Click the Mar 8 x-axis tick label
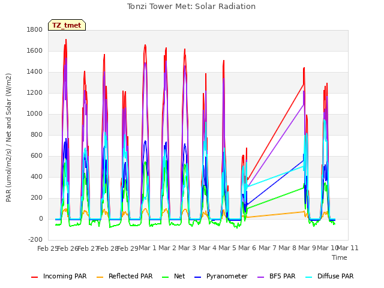The height and width of the screenshot is (288, 384). click(x=287, y=248)
